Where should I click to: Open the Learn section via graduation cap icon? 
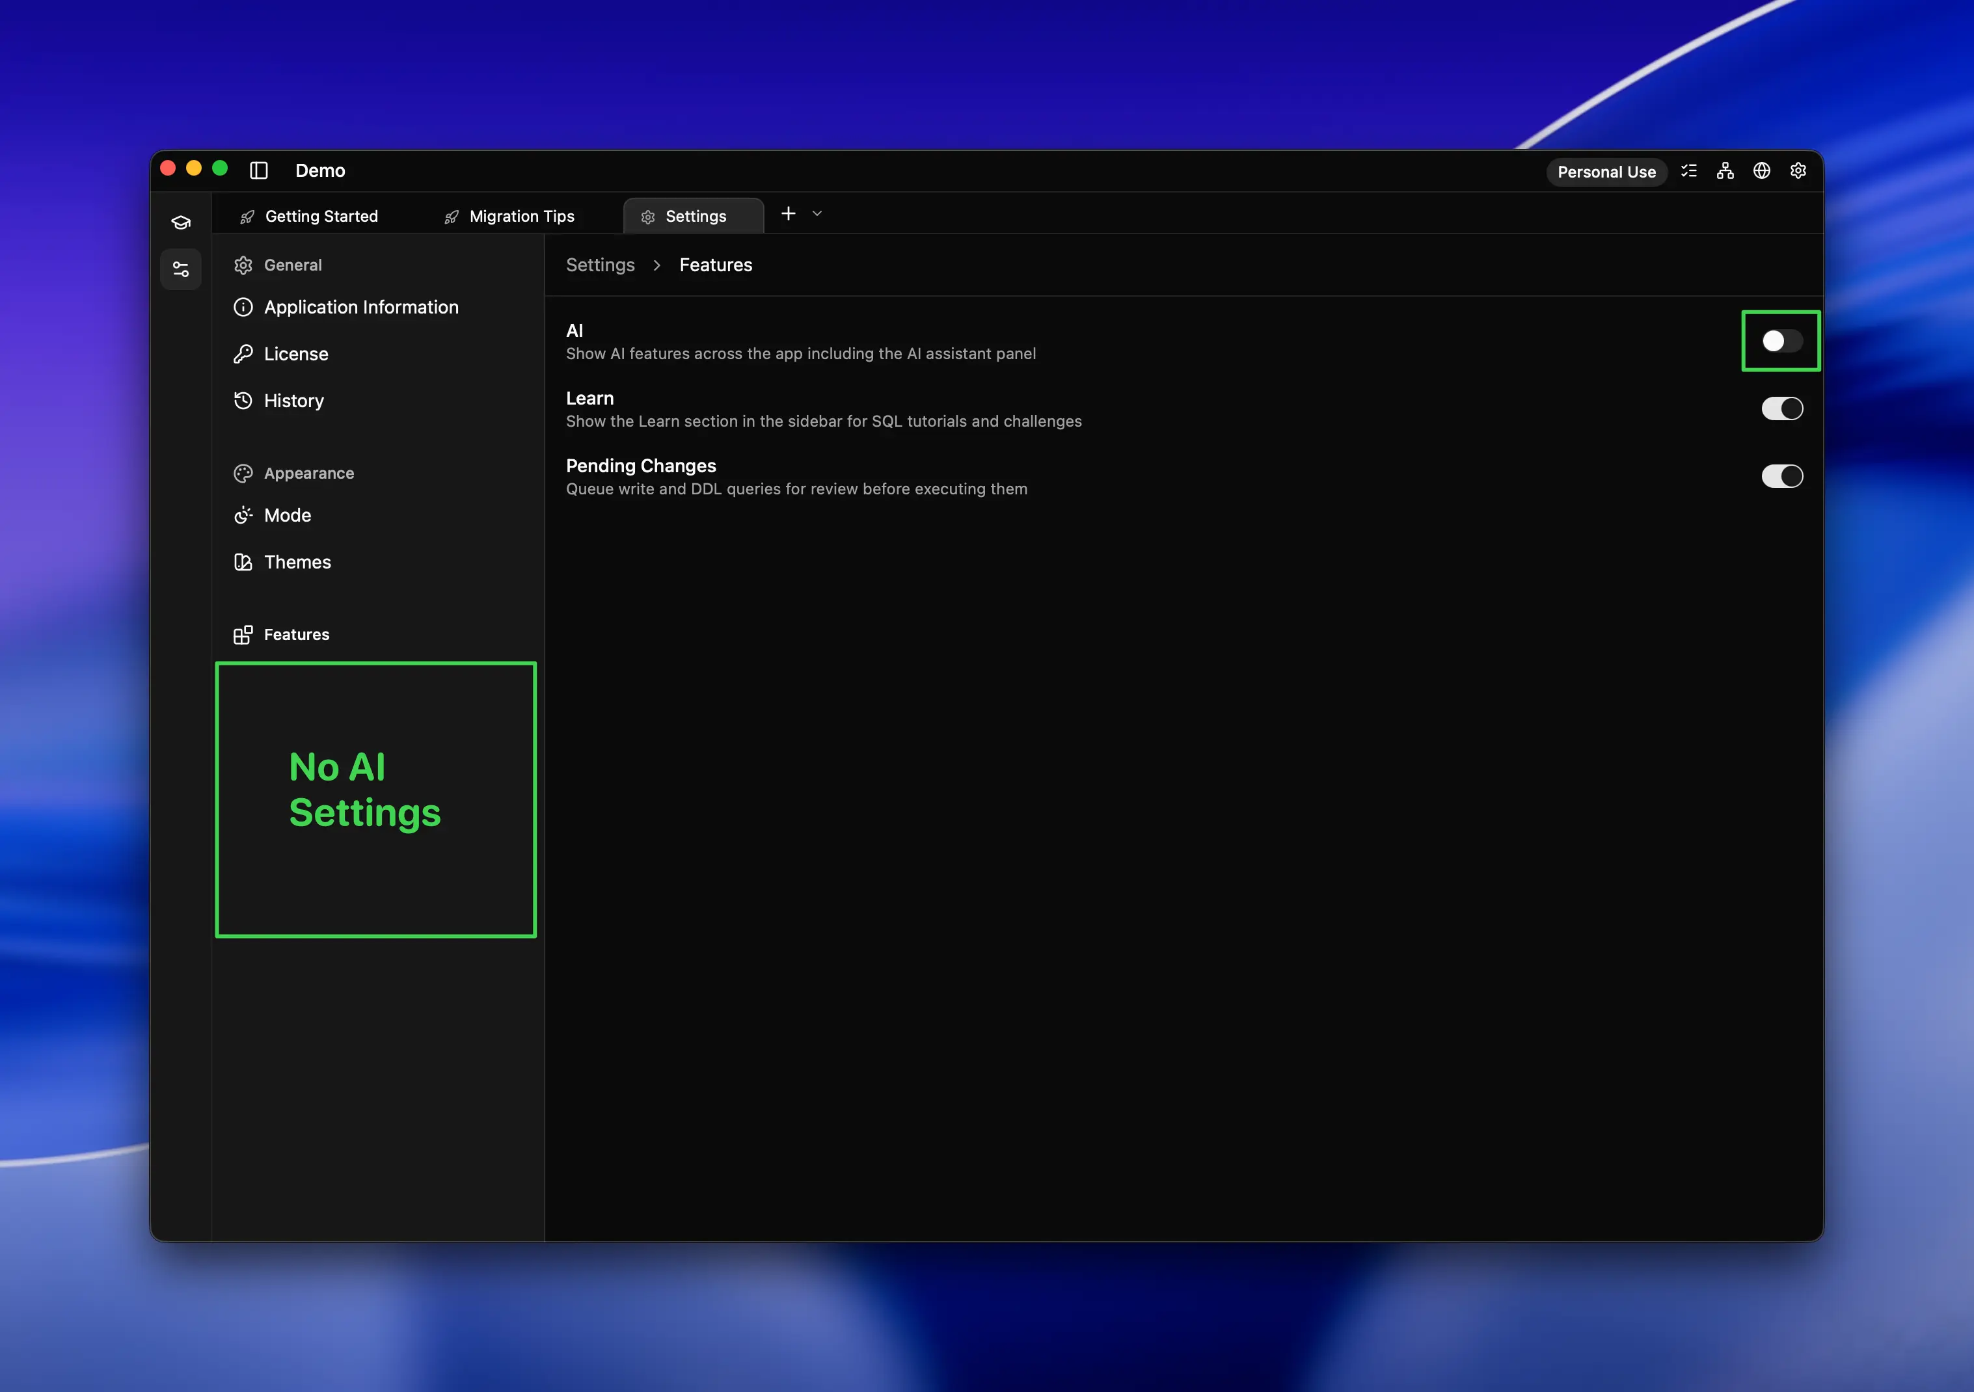(181, 222)
